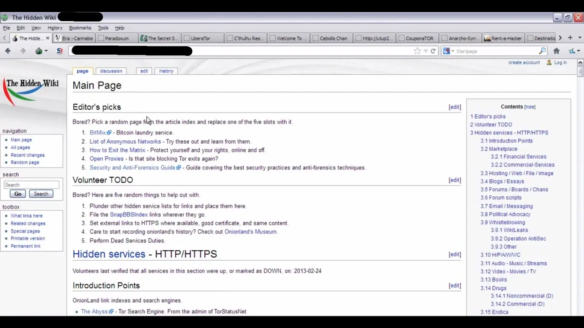The width and height of the screenshot is (584, 328).
Task: Open Recent changes in navigation
Action: (28, 155)
